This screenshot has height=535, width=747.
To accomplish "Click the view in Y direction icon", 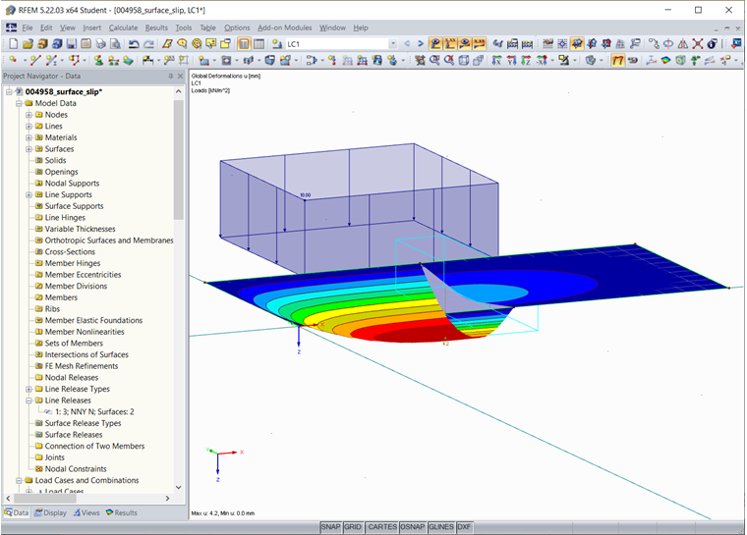I will pyautogui.click(x=511, y=60).
